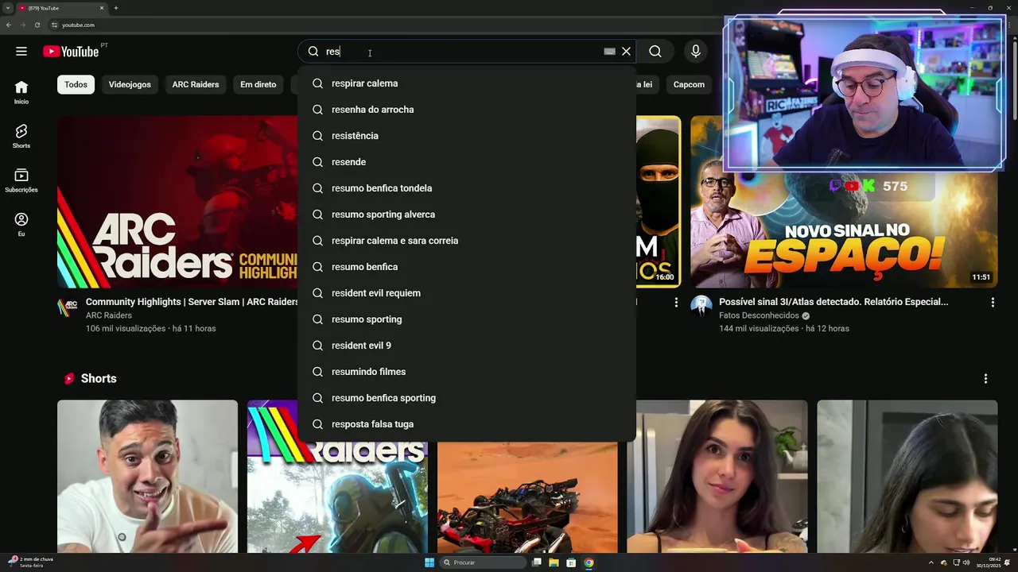Image resolution: width=1018 pixels, height=572 pixels.
Task: Select the ARC Raiders filter chip
Action: click(196, 84)
